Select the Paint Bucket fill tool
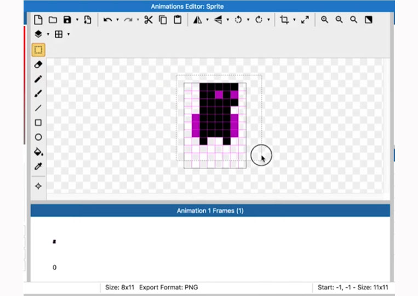Screen dimensions: 418x296 (38, 152)
